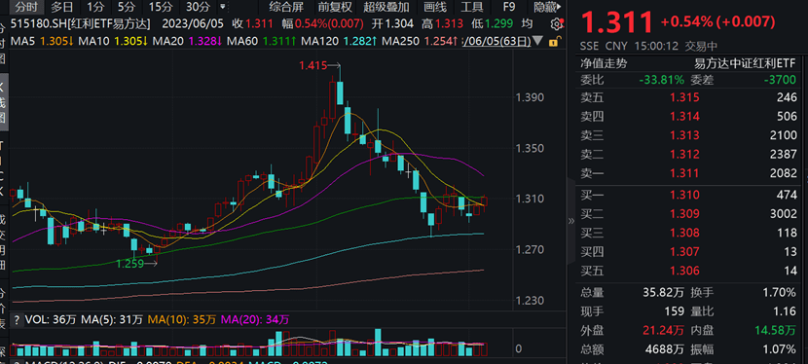Viewport: 808px width, 364px height.
Task: Switch to 分时 intraday tab
Action: point(27,7)
